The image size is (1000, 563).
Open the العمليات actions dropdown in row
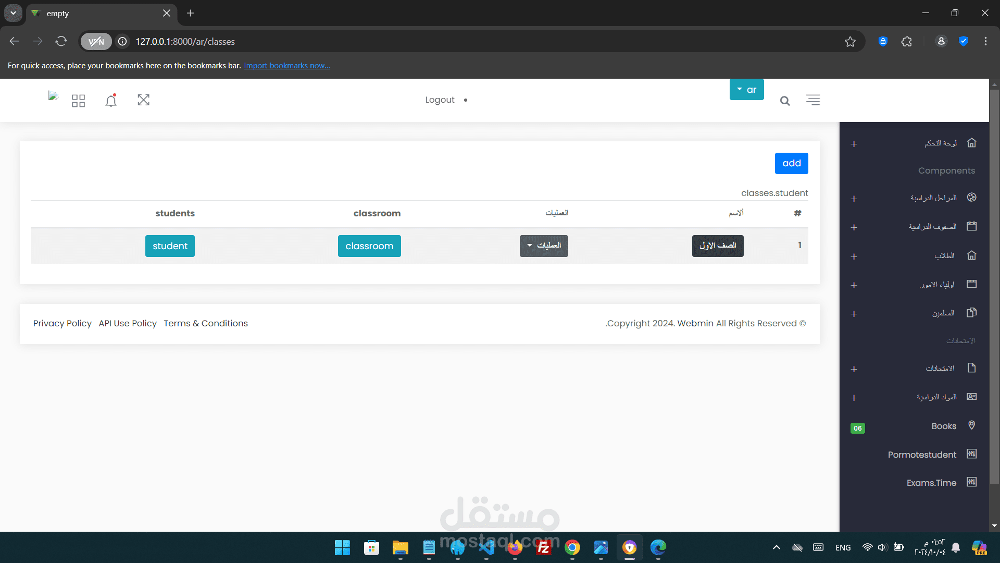[544, 246]
